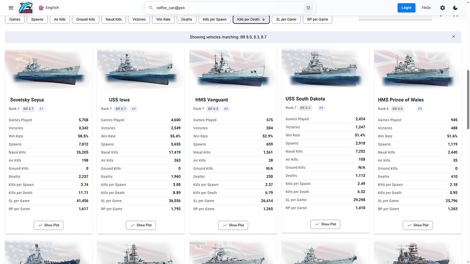Sort vehicles by SL per Game
The image size is (470, 264).
pos(286,19)
